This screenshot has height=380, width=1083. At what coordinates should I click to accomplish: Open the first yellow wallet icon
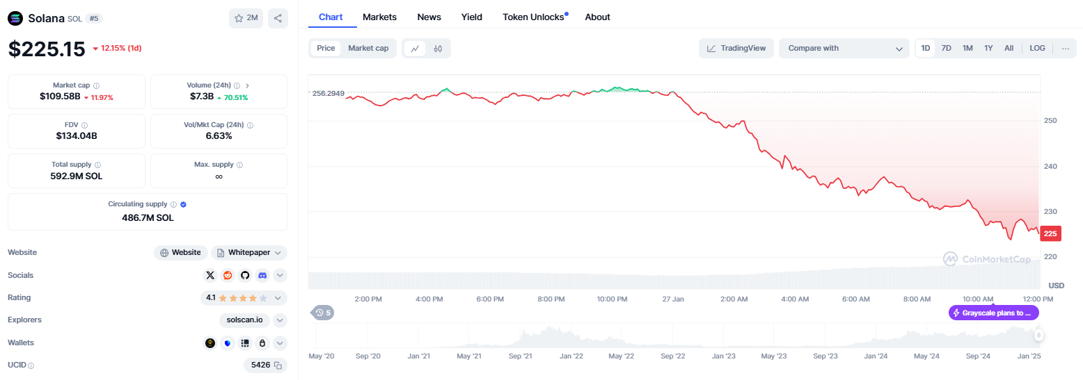pos(210,342)
